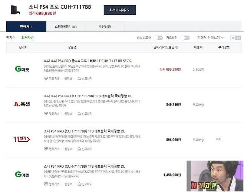Toggle the 배송비포함 switch
Screen dimensions: 244x192
point(158,38)
